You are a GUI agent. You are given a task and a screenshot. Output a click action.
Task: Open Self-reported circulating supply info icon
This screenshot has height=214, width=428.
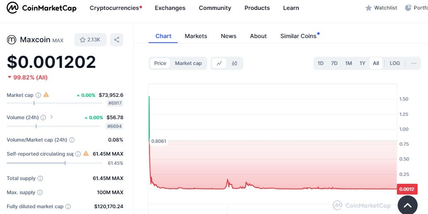(x=78, y=154)
